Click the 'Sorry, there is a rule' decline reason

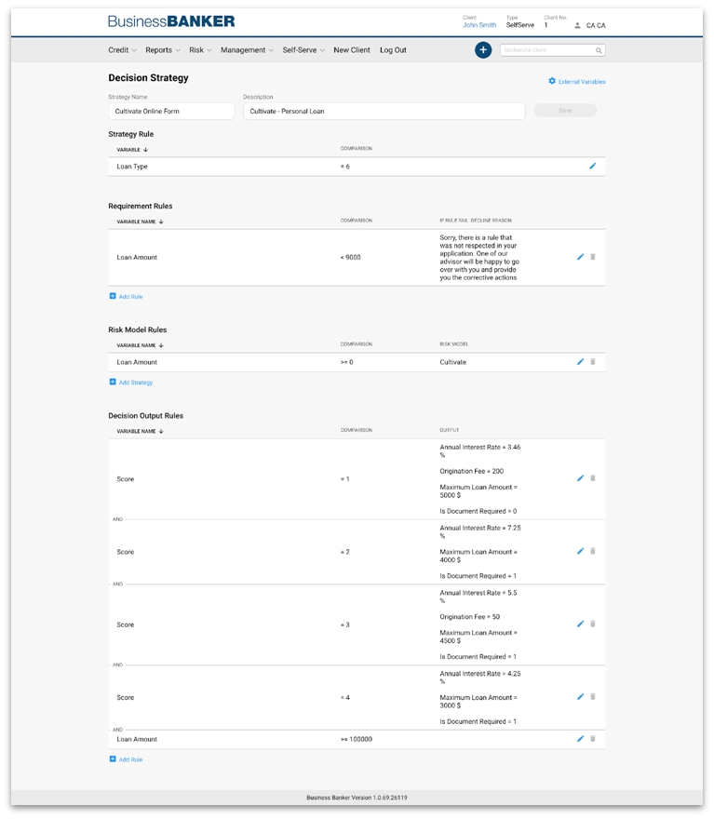coord(479,258)
